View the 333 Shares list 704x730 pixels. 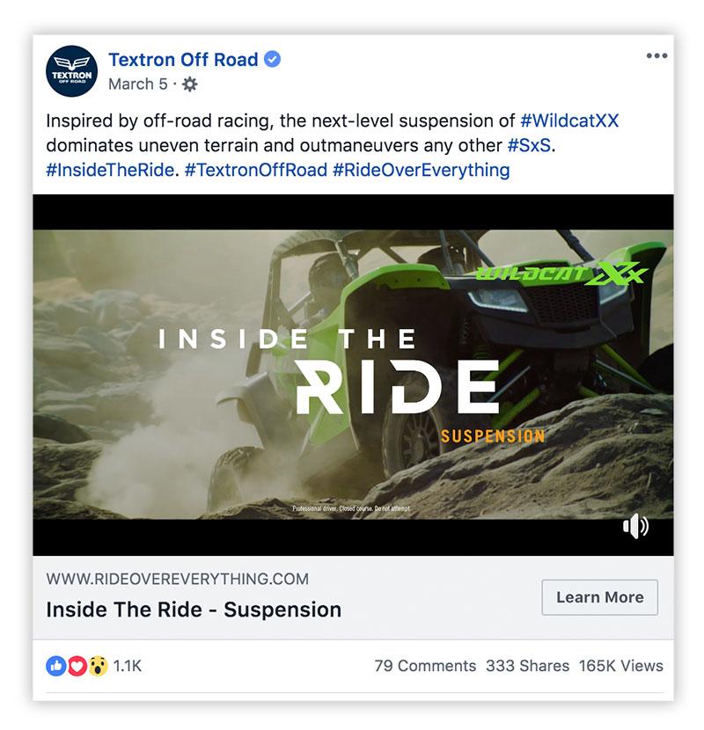pos(527,666)
